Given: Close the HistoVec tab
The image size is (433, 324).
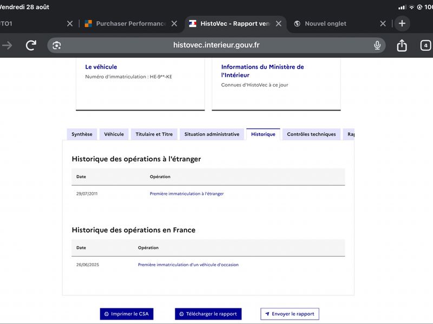Looking at the screenshot, I should (x=279, y=24).
